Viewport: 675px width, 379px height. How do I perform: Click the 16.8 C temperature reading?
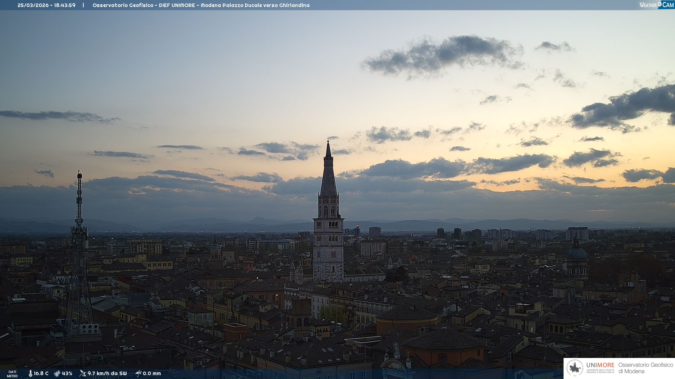tap(41, 373)
